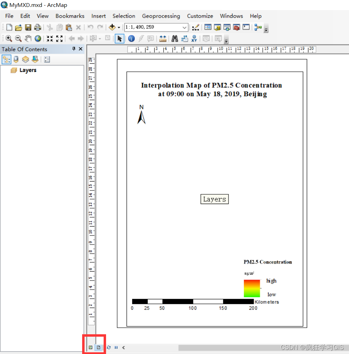
Task: Select the Measure ruler tool
Action: pyautogui.click(x=163, y=38)
